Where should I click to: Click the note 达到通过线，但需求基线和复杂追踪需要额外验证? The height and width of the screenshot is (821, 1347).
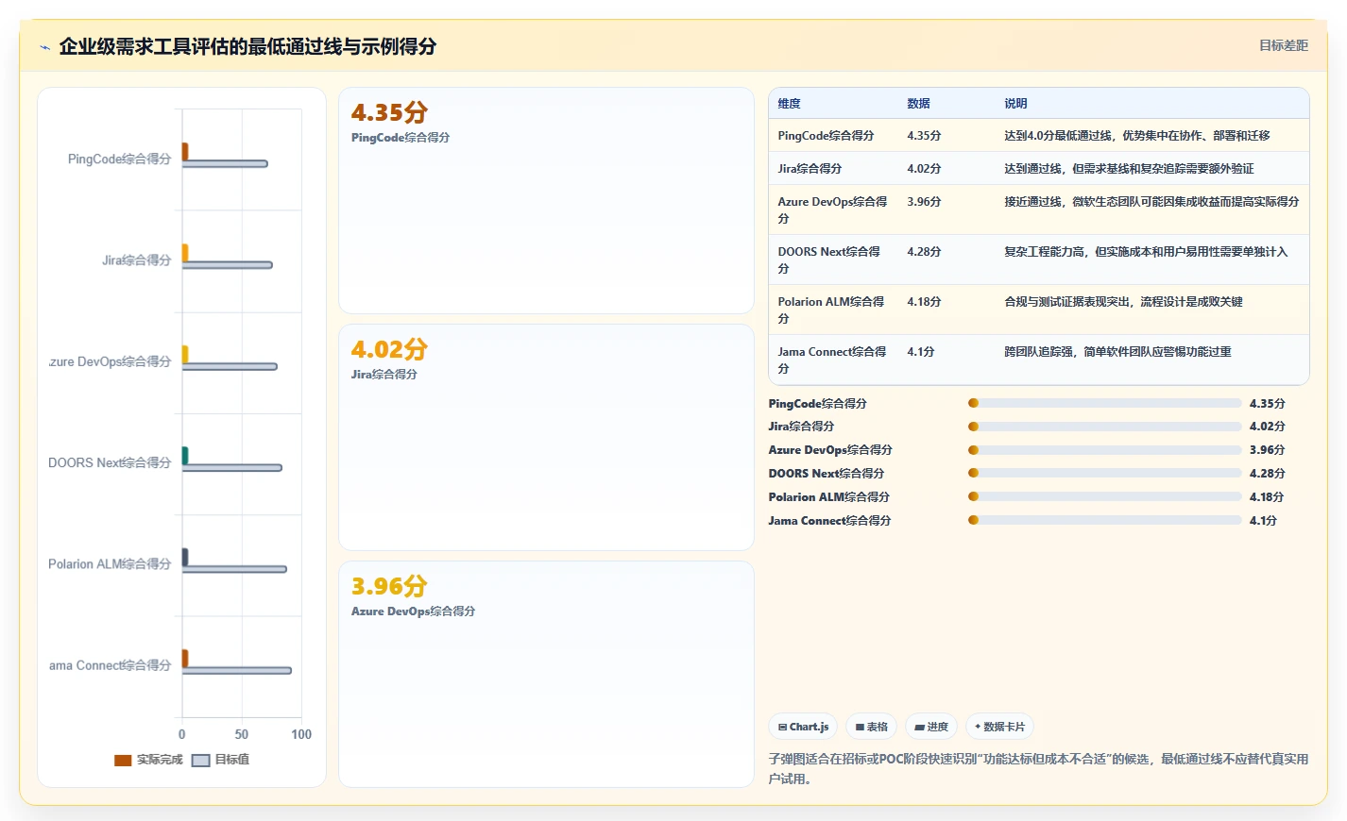(x=1130, y=169)
